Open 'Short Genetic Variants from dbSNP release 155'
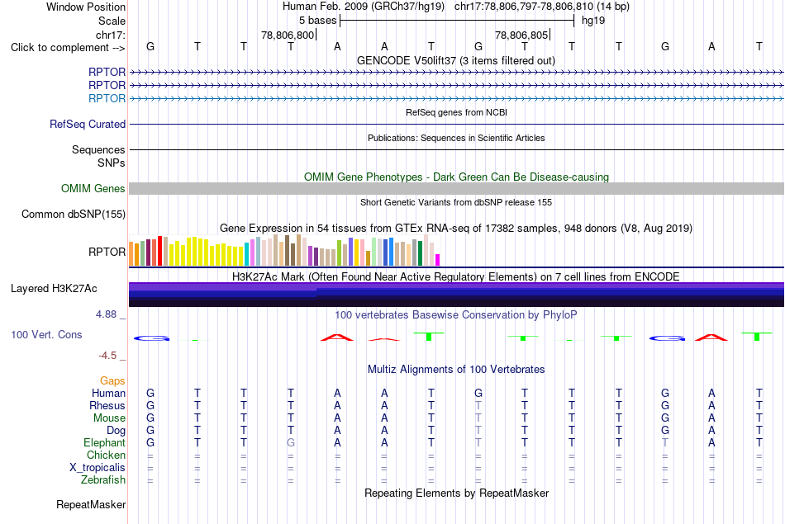The height and width of the screenshot is (524, 785). coord(456,202)
